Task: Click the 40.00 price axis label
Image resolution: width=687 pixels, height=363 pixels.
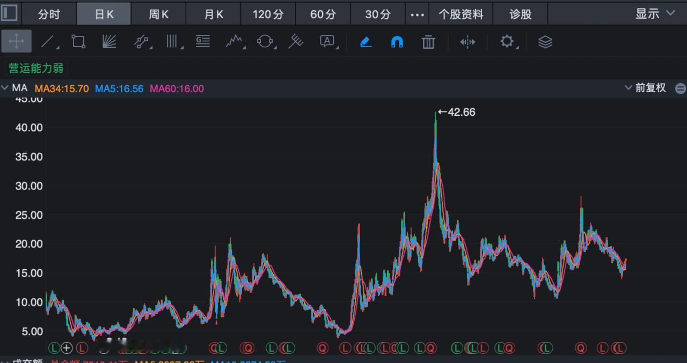Action: tap(30, 128)
